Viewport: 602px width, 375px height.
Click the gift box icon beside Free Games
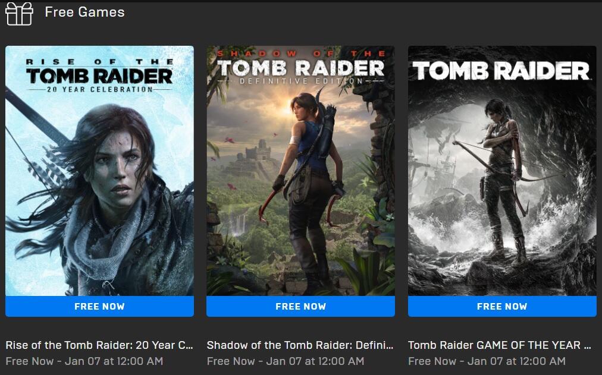point(19,14)
